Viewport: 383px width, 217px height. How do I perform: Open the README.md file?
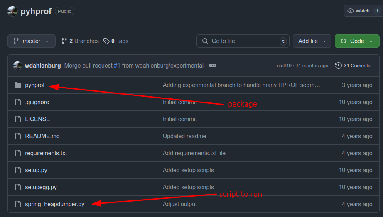42,136
